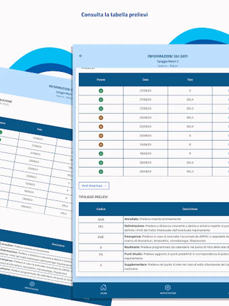Tap the green parere icon in the 18/05/23 R row
The width and height of the screenshot is (229, 306).
[101, 154]
